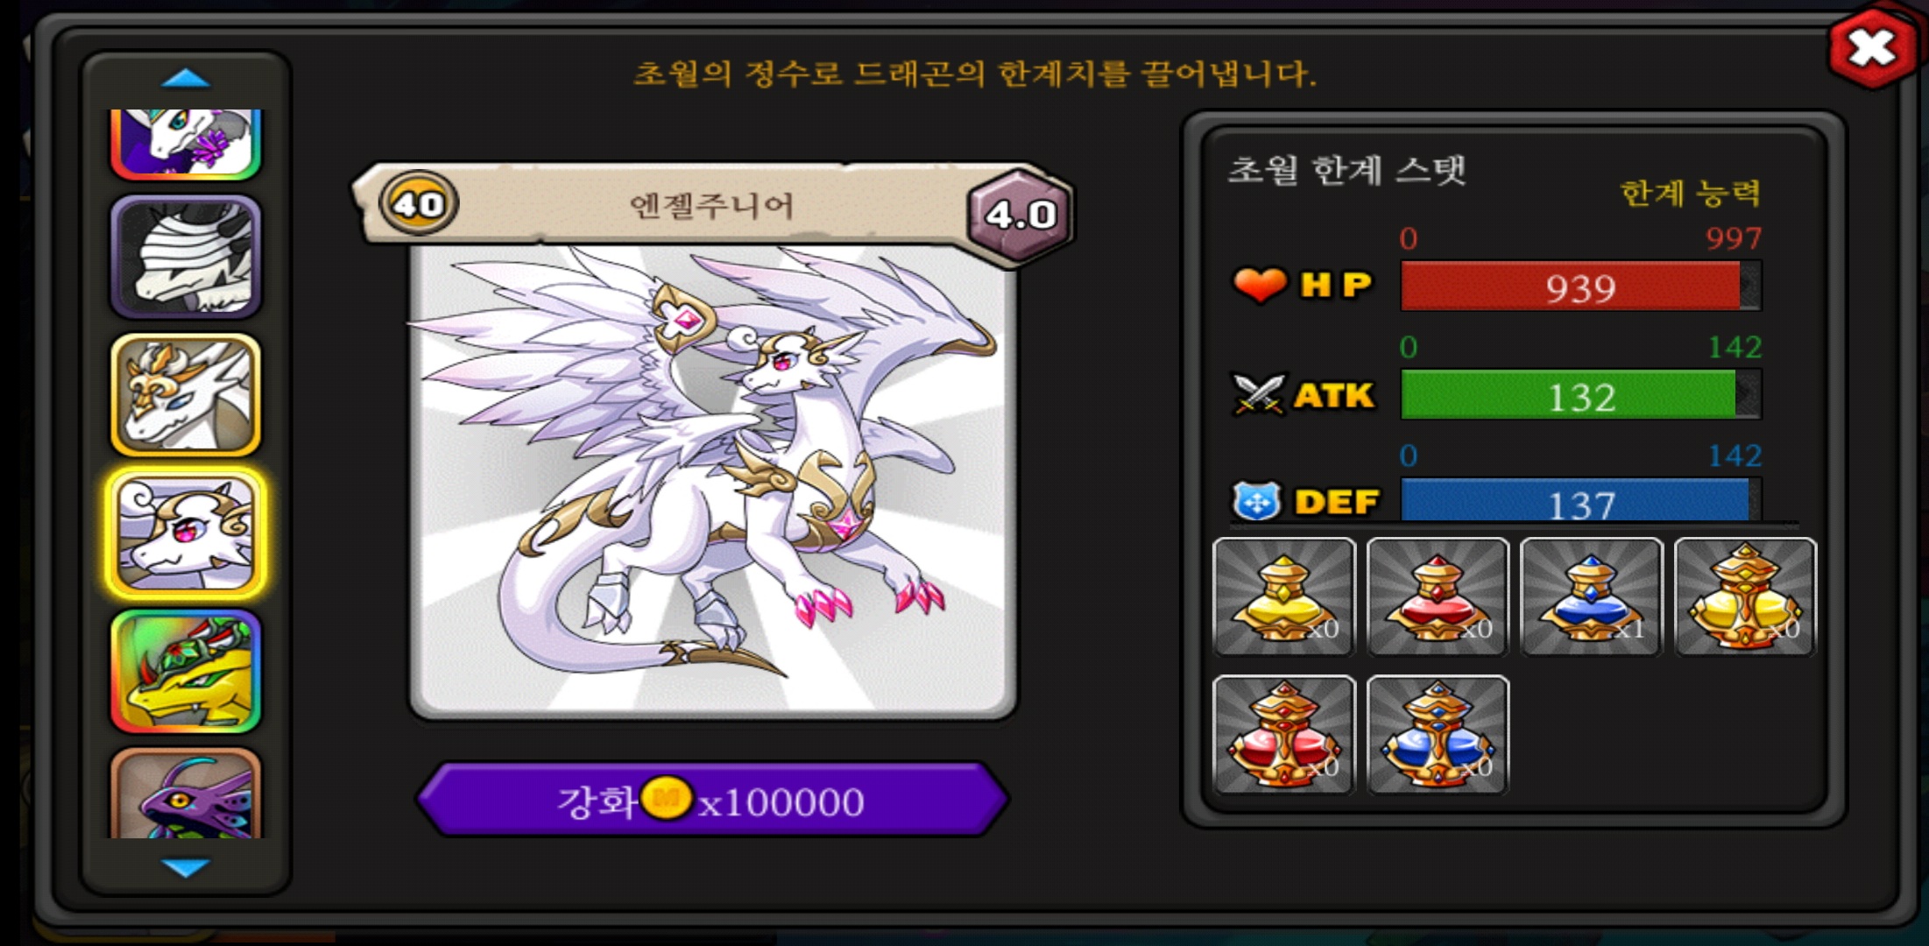
Task: Click the red heart HP icon
Action: tap(1259, 285)
